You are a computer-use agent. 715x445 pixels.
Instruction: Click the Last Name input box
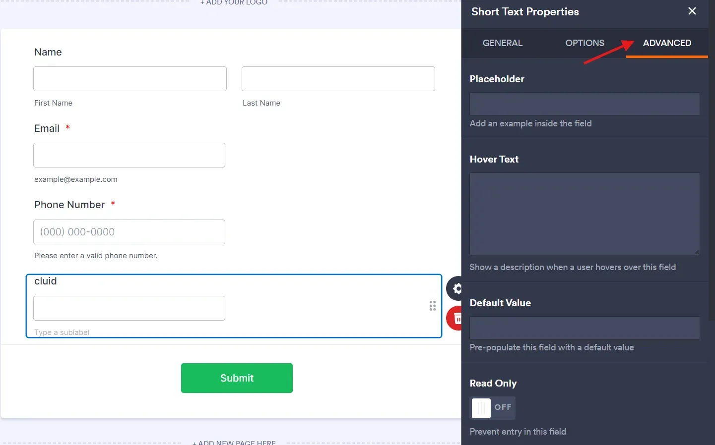338,79
